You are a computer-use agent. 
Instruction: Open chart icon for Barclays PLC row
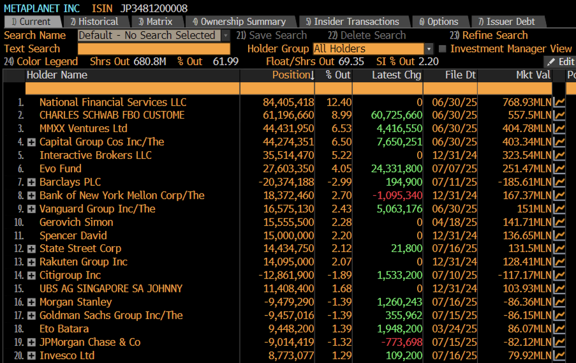[559, 182]
